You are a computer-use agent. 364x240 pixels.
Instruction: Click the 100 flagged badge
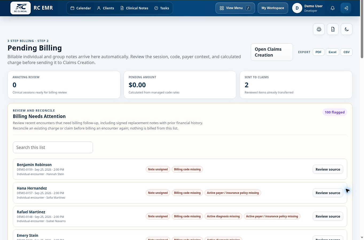335,112
